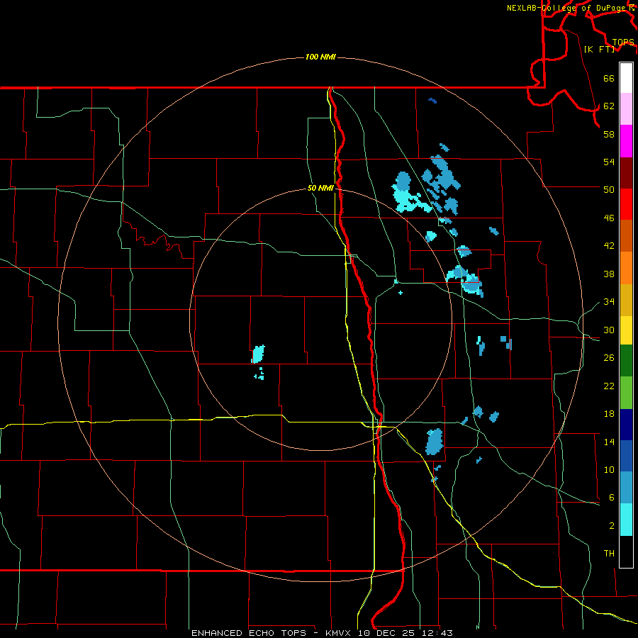Click the light orange legend color segment
Viewport: 638px width, 638px height.
(626, 268)
